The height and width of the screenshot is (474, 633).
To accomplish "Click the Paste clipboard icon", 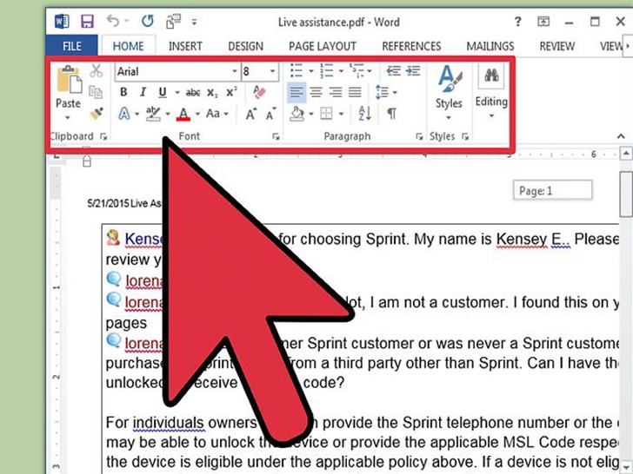I will pos(69,79).
